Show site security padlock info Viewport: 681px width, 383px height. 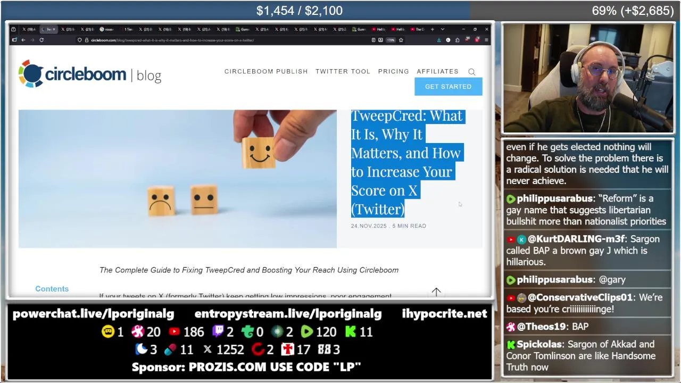(x=86, y=40)
